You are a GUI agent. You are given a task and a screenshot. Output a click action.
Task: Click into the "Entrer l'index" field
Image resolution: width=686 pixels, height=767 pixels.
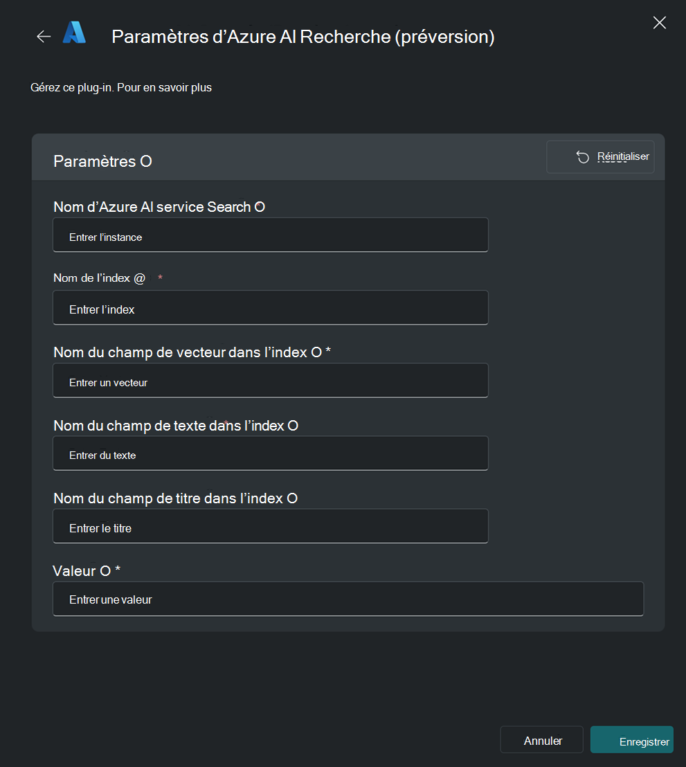[270, 308]
